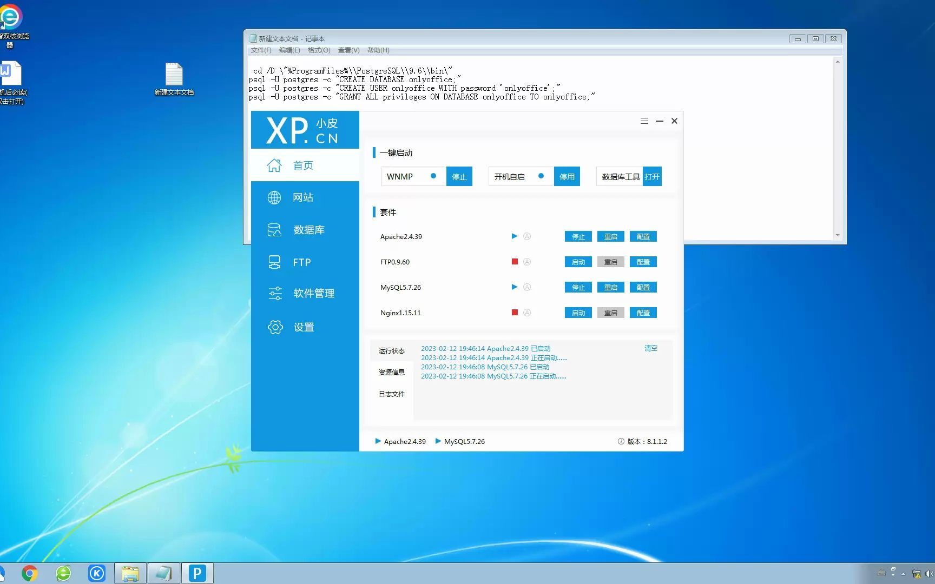Open the 设置 settings section
Image resolution: width=935 pixels, height=584 pixels.
tap(305, 327)
